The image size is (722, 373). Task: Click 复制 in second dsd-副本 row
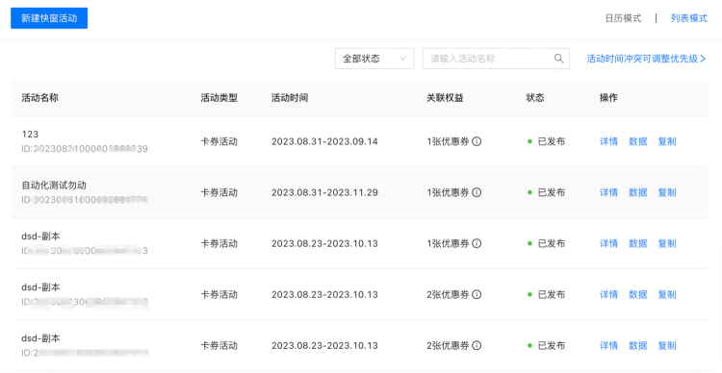[667, 294]
